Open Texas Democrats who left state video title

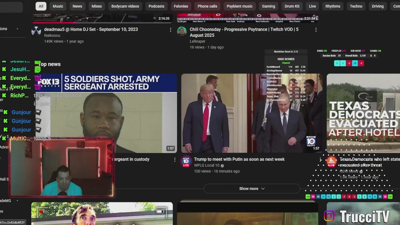pos(369,162)
